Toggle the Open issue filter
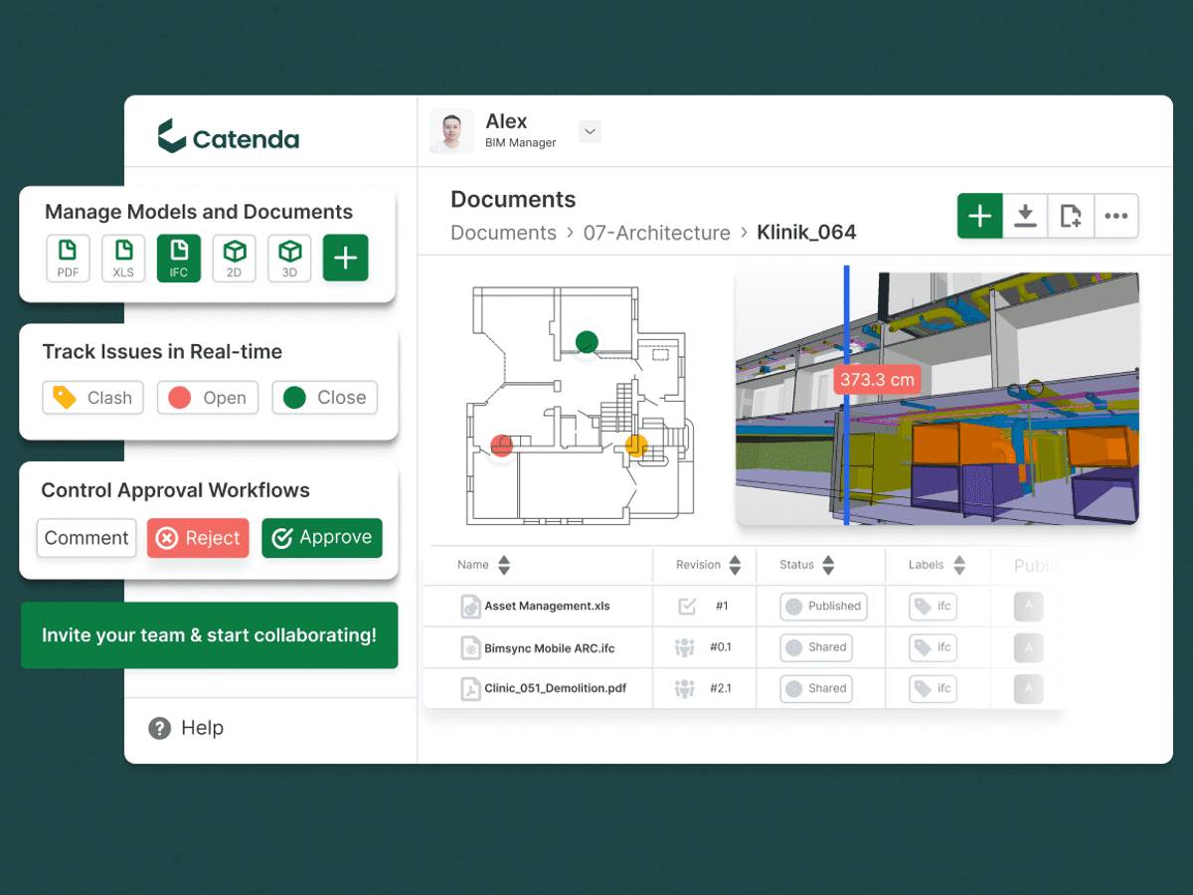 point(208,398)
